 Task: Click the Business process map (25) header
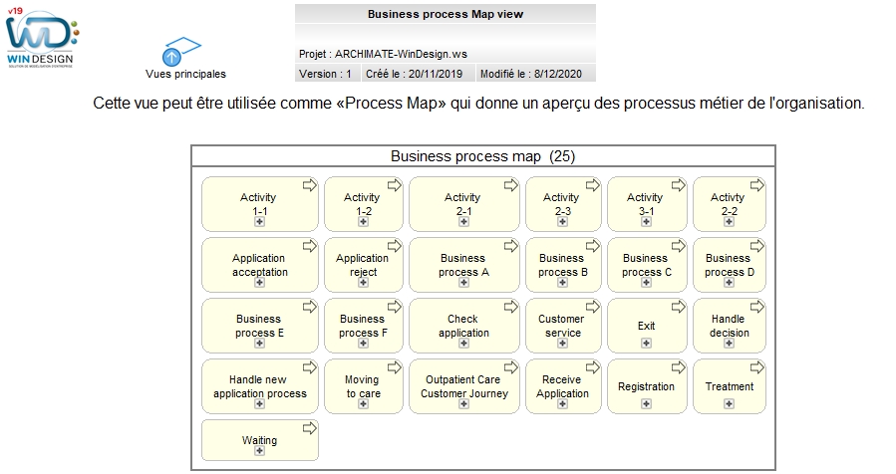[482, 156]
